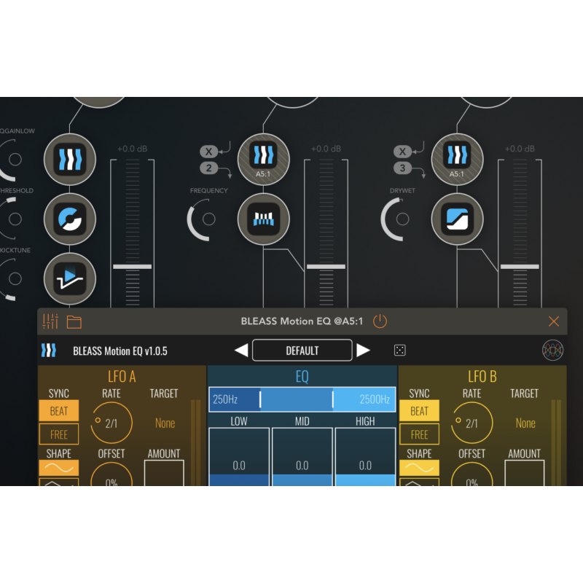Select the sine wave shape for LFO A

point(59,468)
